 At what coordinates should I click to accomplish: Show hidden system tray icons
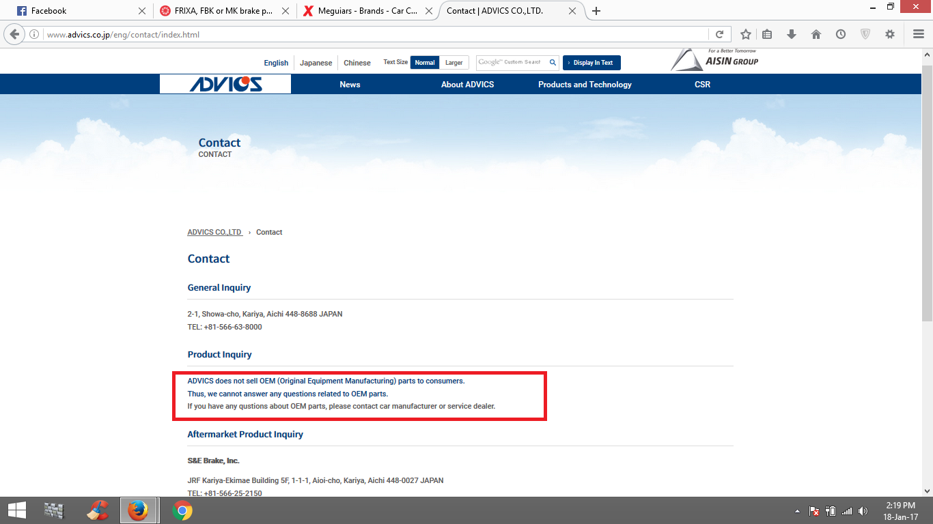pos(797,511)
